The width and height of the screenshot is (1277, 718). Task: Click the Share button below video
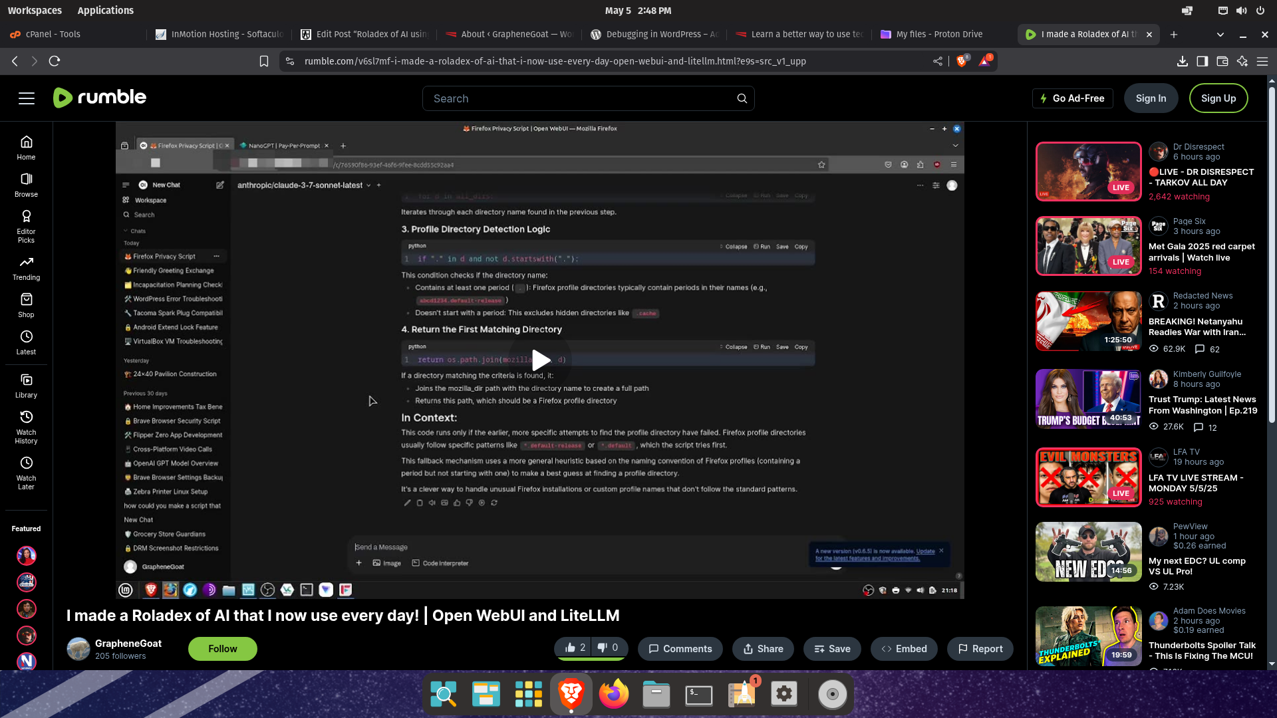[x=763, y=649]
